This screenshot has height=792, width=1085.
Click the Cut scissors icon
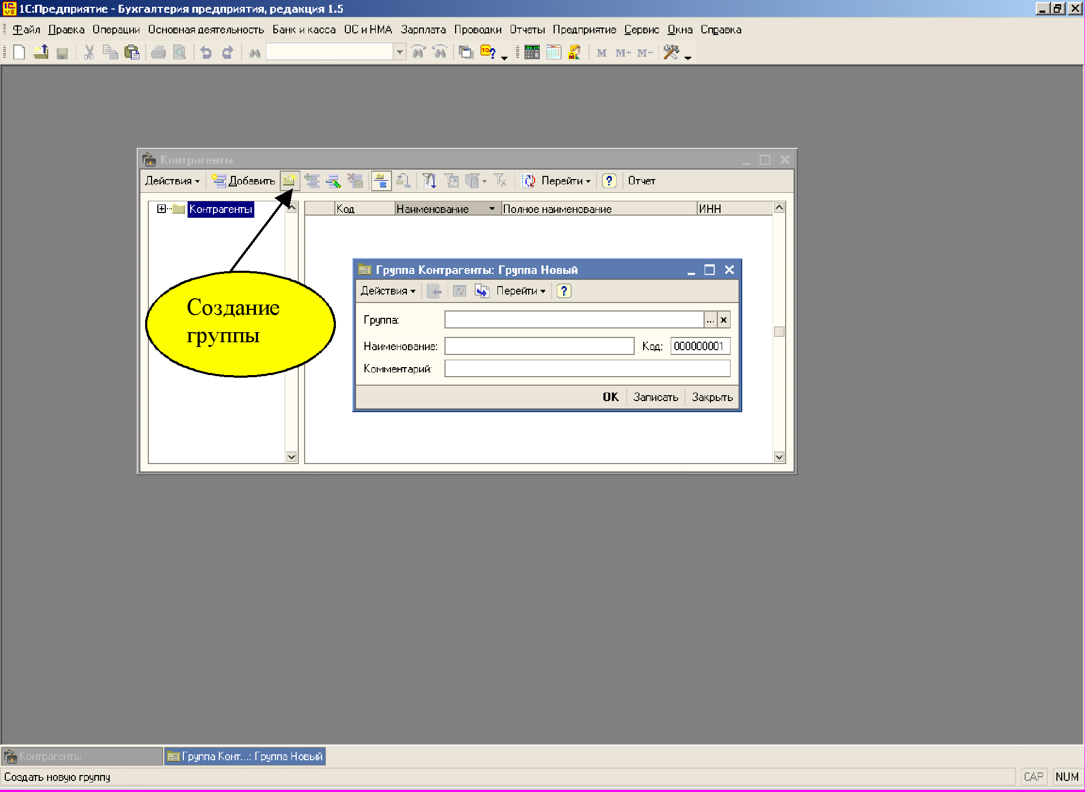[89, 52]
